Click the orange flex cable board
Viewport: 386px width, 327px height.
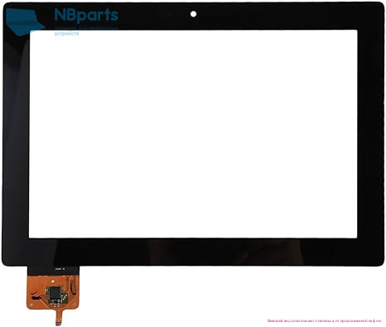point(53,292)
